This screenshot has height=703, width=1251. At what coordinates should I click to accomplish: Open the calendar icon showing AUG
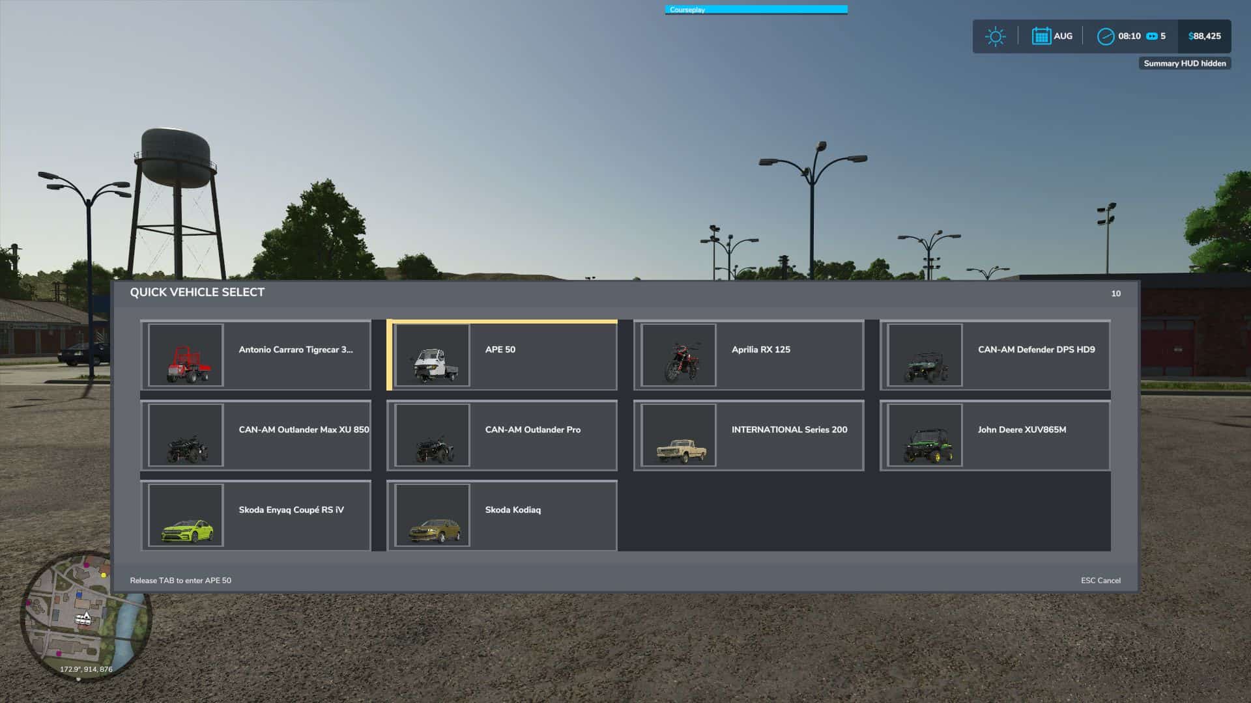(x=1043, y=36)
